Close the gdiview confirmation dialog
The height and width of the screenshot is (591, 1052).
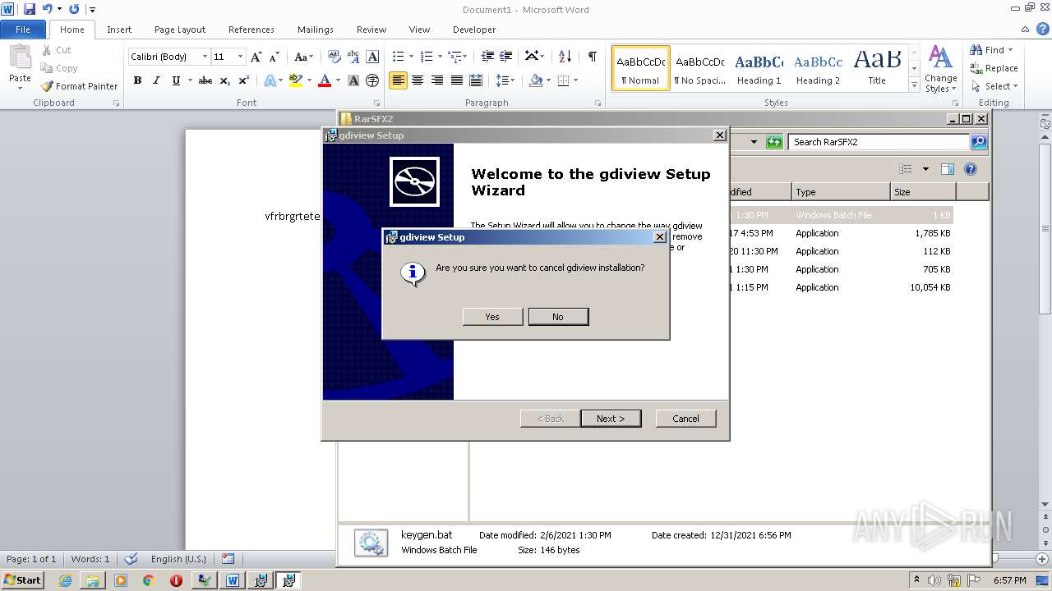coord(659,237)
